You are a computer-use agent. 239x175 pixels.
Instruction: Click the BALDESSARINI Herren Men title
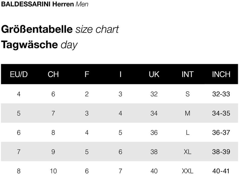pyautogui.click(x=45, y=4)
